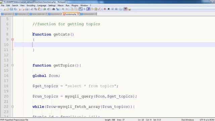
Task: Toggle Show All Characters pilcrow icon
Action: point(84,9)
